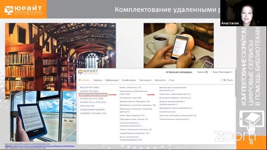Click the magnifier search icon beside Поиск
Image resolution: width=267 pixels, height=150 pixels.
click(x=225, y=80)
